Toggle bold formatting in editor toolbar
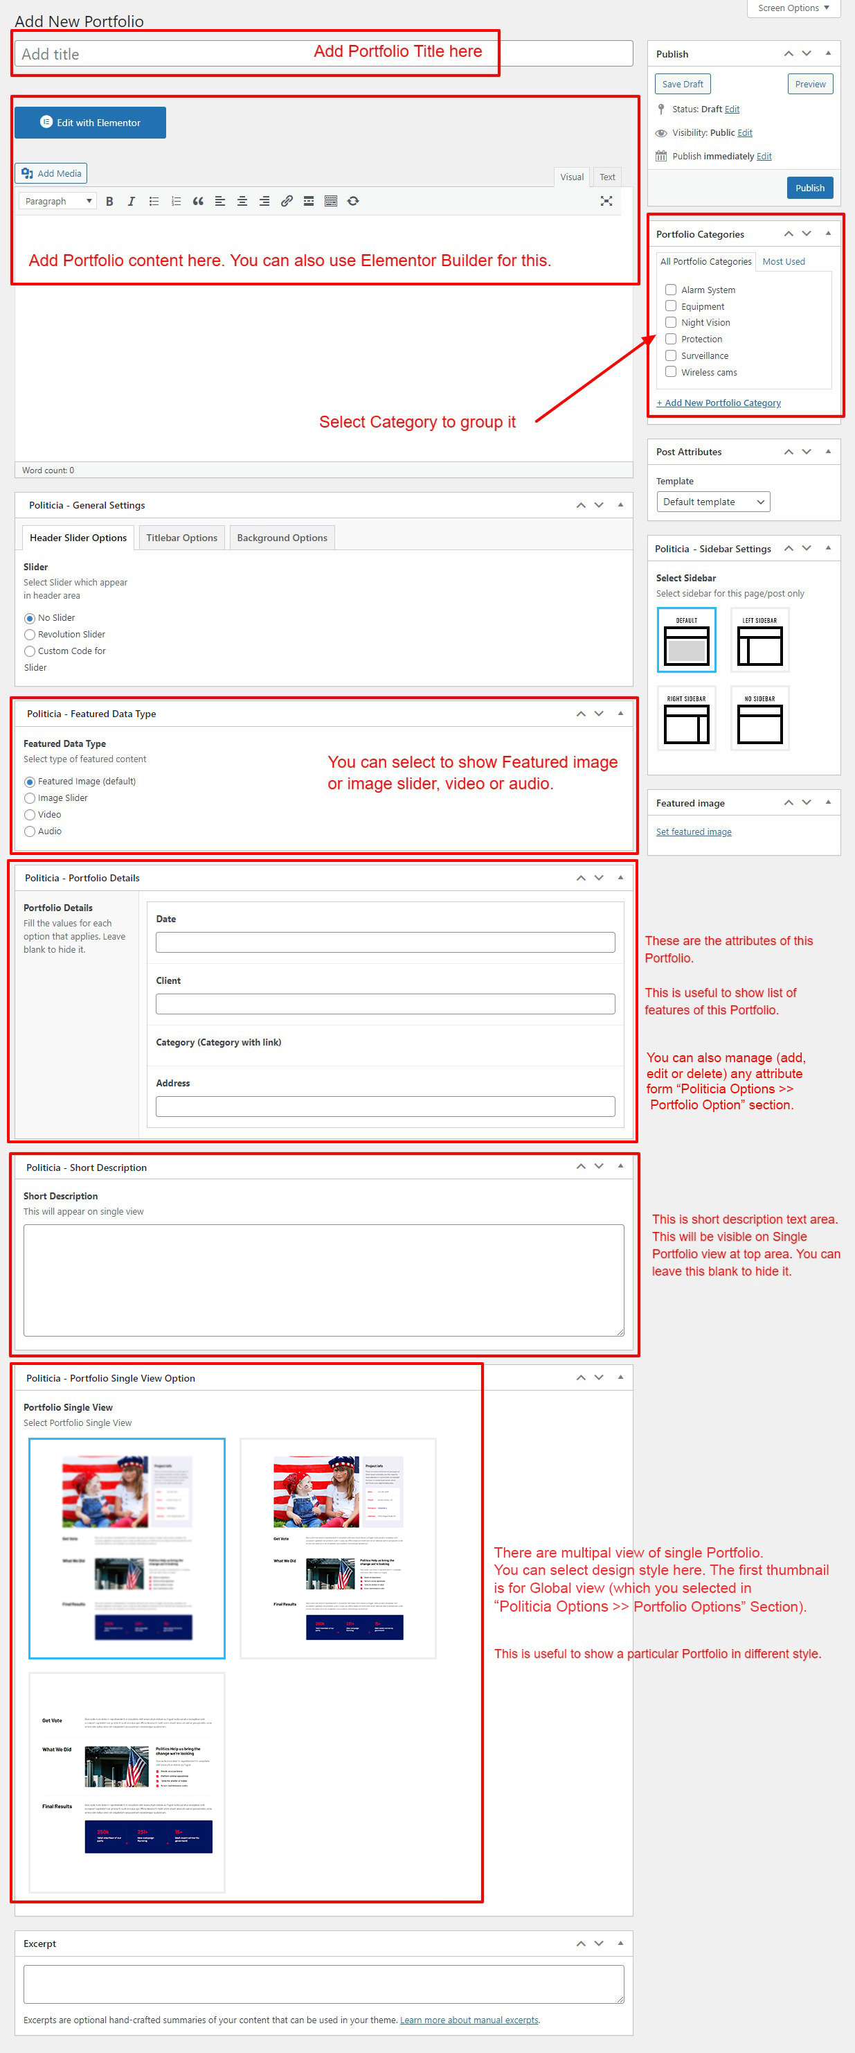 110,202
